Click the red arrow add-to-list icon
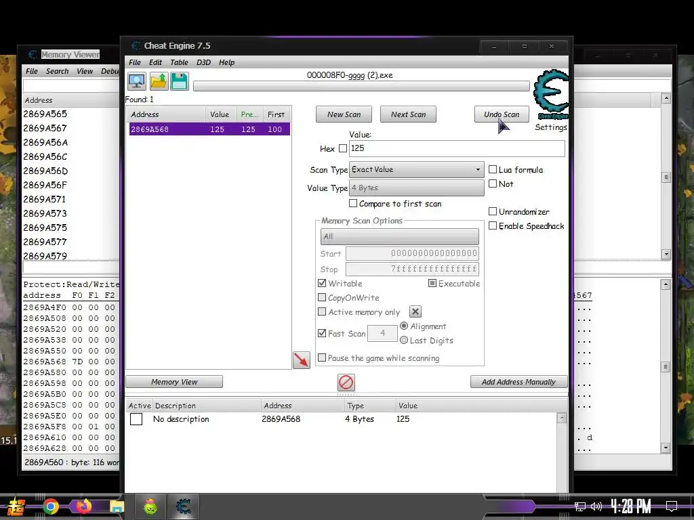 pyautogui.click(x=302, y=360)
